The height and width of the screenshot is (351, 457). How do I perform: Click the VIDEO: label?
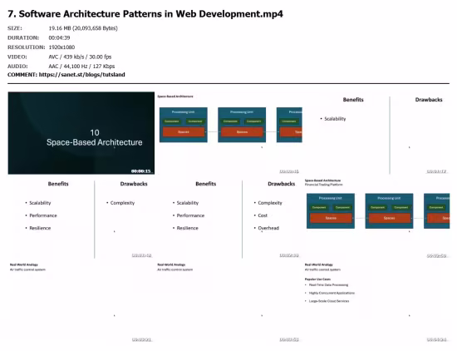[17, 57]
